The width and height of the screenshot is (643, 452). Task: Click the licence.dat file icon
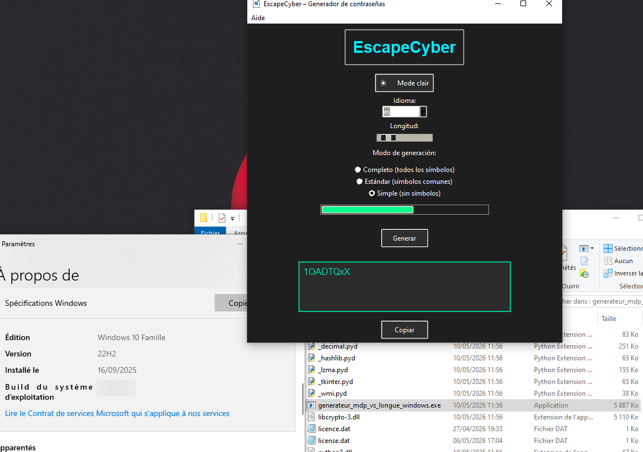[x=312, y=429]
